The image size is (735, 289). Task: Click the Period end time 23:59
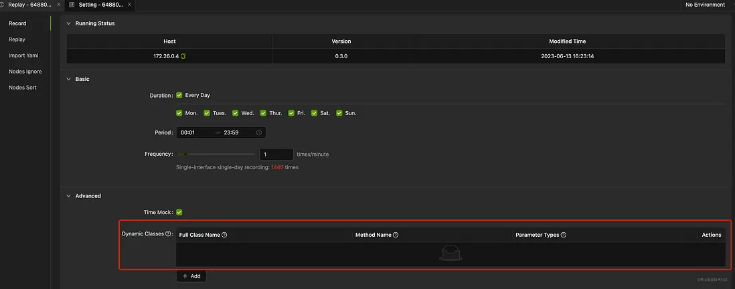(x=232, y=132)
